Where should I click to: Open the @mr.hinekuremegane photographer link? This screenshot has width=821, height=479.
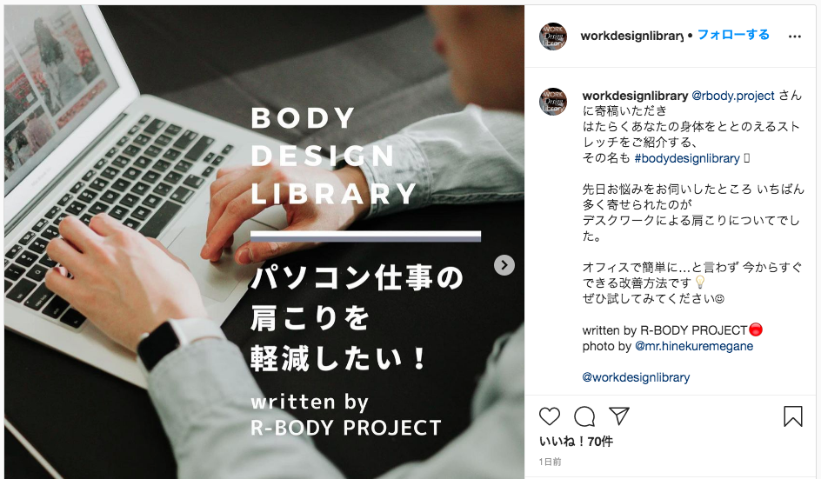click(694, 346)
